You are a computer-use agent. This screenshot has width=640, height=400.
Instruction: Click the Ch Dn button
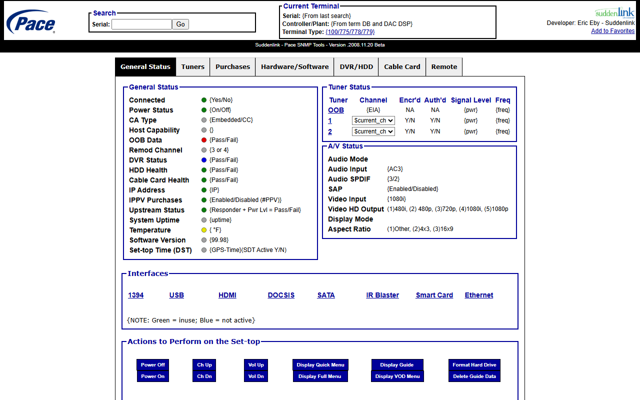[204, 376]
